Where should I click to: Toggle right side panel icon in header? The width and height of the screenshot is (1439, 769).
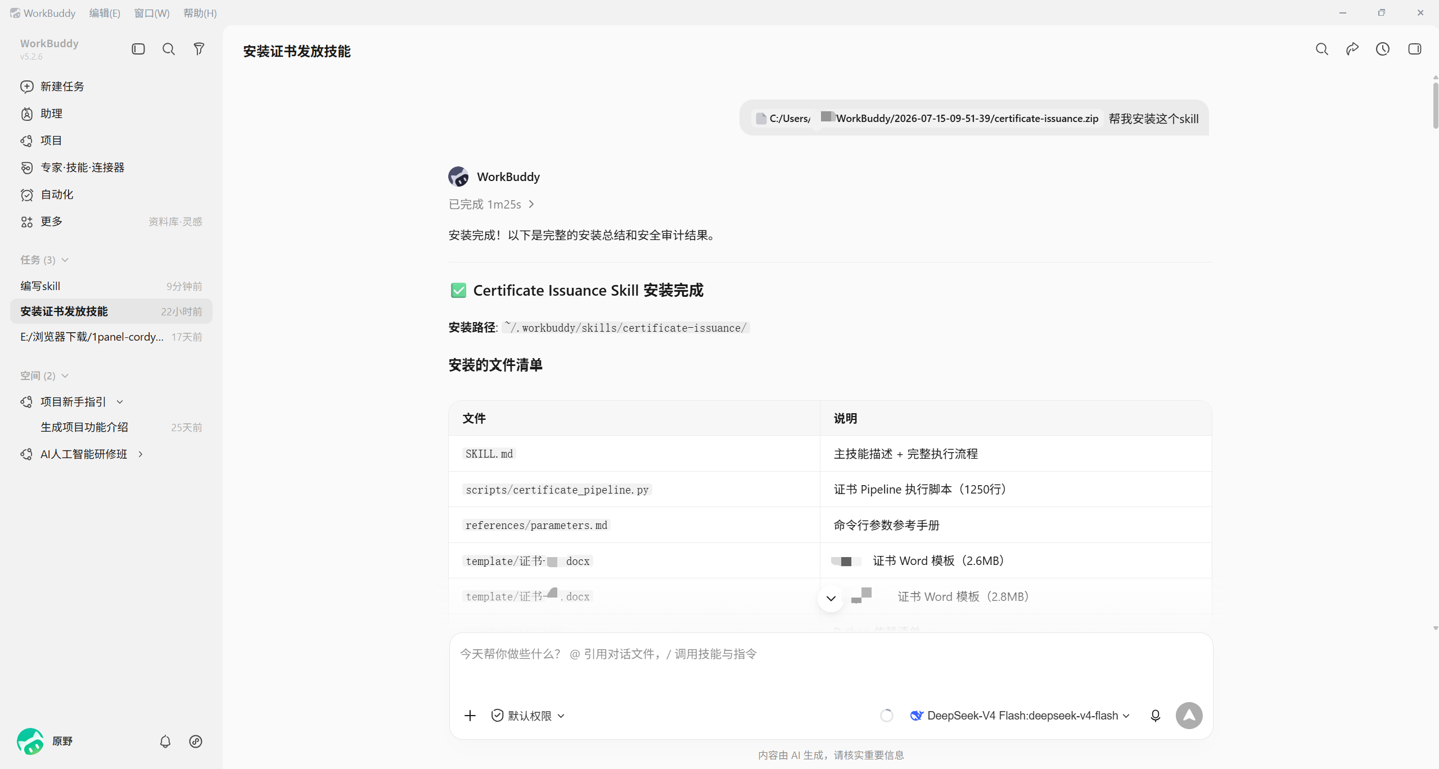[x=1415, y=49]
